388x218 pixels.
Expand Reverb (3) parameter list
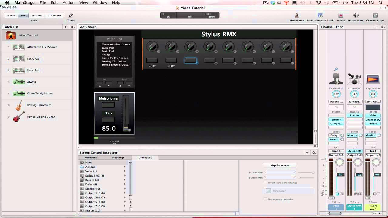[x=125, y=180]
